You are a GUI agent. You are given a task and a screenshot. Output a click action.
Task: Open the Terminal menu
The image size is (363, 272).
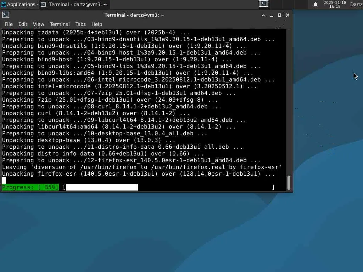60,24
